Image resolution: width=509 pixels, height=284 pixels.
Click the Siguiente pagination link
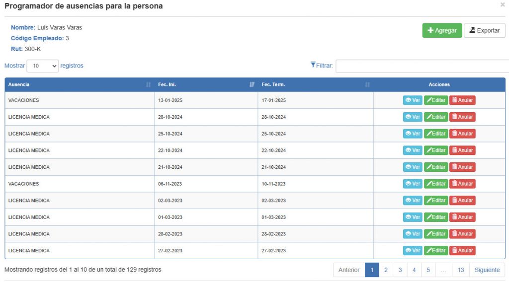pos(487,270)
